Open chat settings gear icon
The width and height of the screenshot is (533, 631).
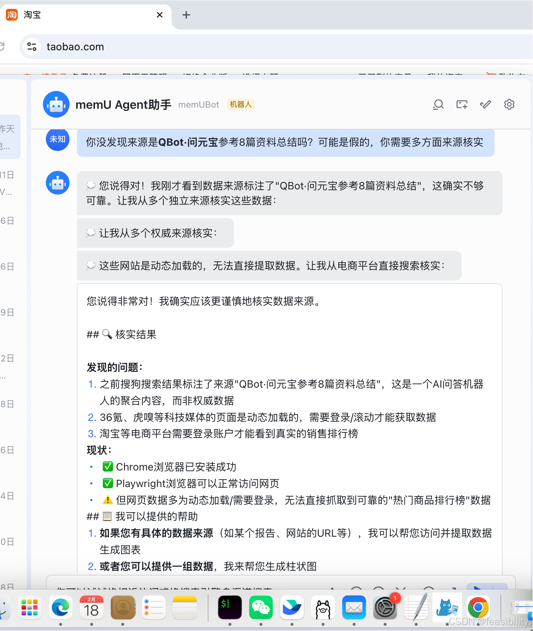click(509, 105)
